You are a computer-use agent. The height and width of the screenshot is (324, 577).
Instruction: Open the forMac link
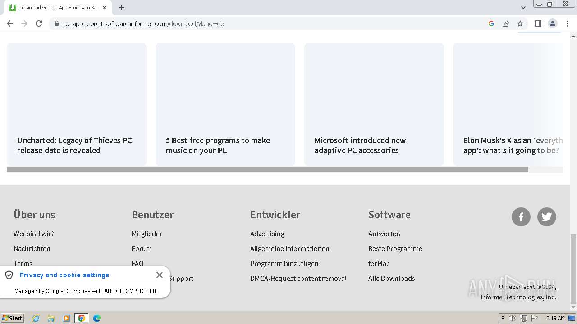click(x=379, y=263)
